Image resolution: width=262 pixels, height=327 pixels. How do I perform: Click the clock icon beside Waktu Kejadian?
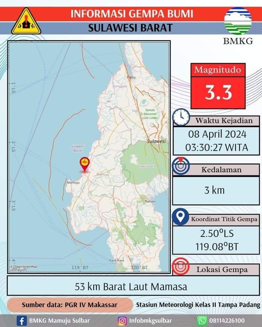181,117
